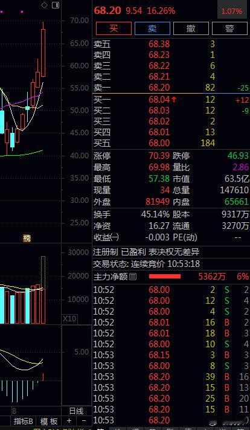The width and height of the screenshot is (250, 430).
Task: Click the 涨停 price 70.39
Action: 159,156
